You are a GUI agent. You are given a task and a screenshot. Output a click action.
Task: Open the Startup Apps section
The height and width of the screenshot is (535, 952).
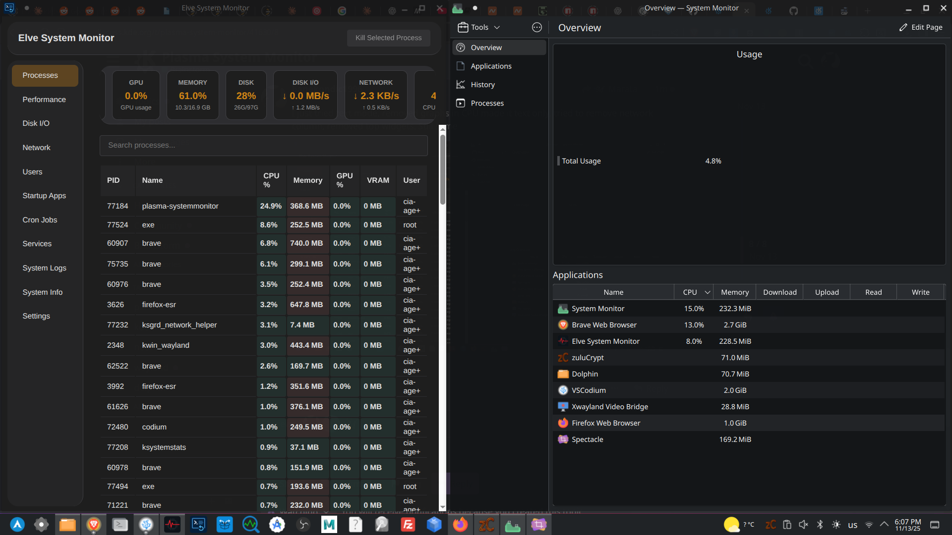coord(44,196)
